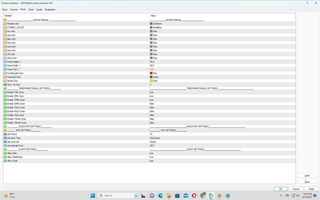
Task: Click the Enable 1Min Scan row icon
Action: (x=5, y=92)
